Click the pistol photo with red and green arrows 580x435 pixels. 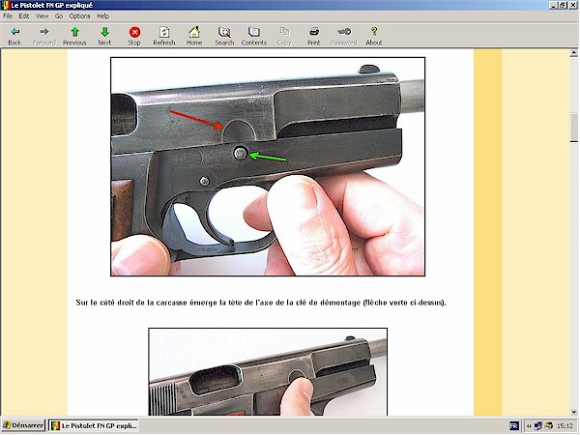268,166
